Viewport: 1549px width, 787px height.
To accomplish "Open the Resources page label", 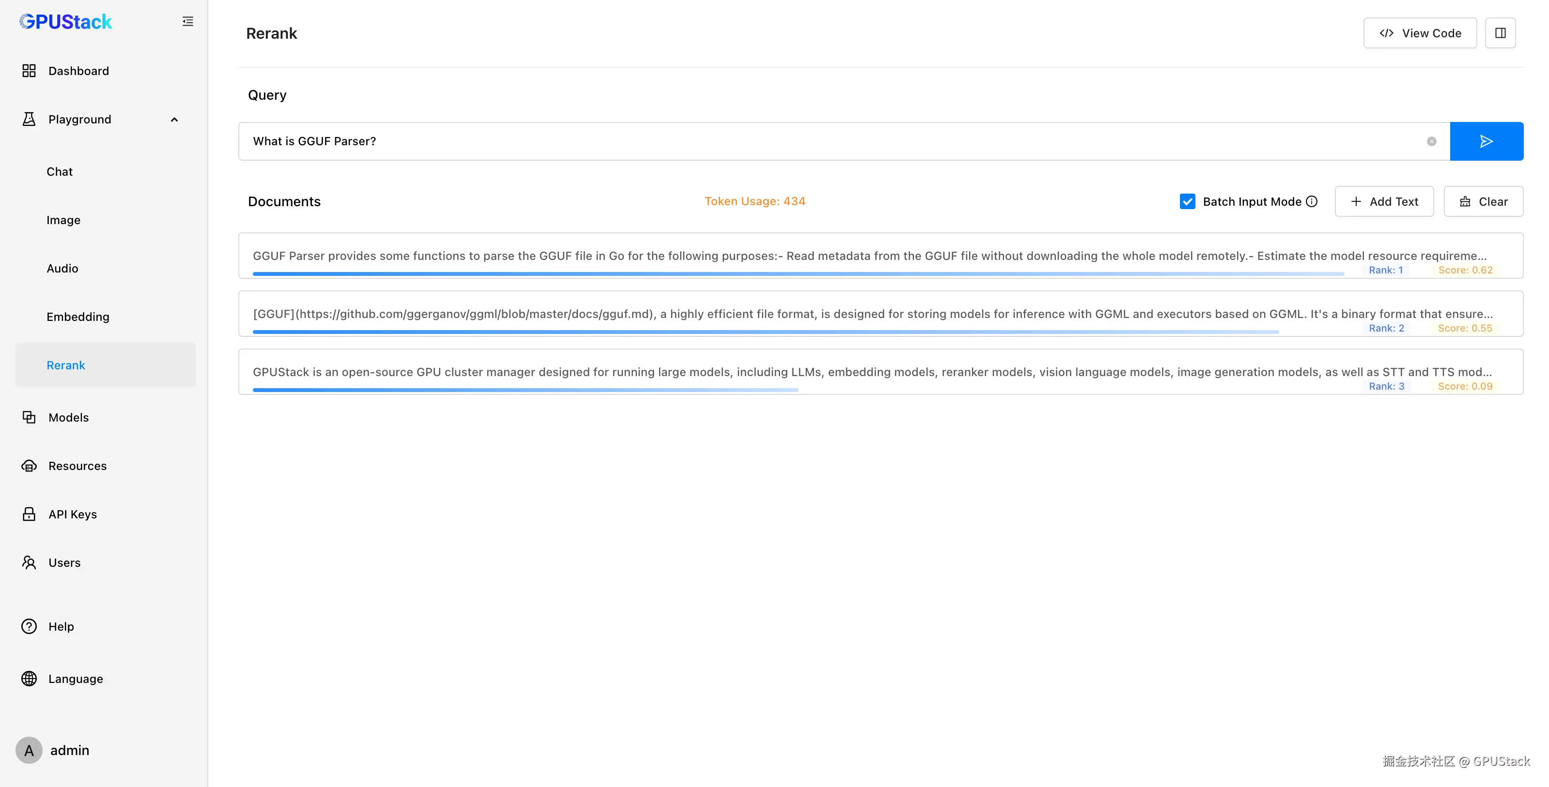I will 77,466.
